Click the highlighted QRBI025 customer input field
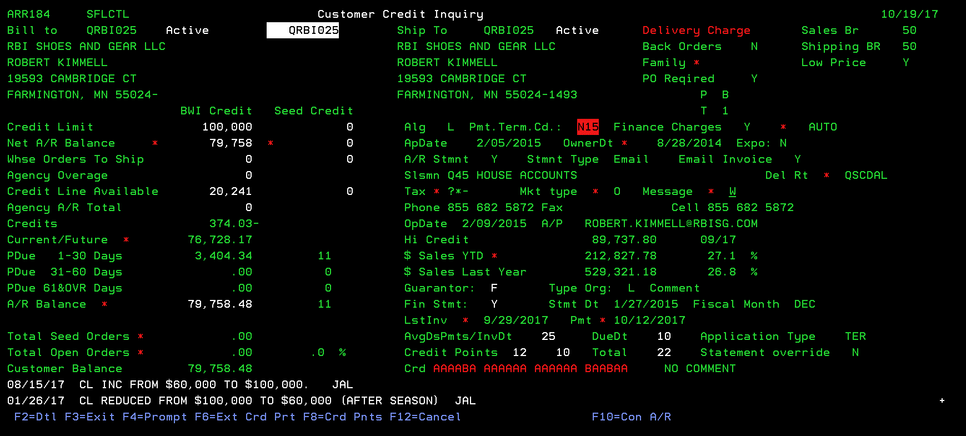 303,30
